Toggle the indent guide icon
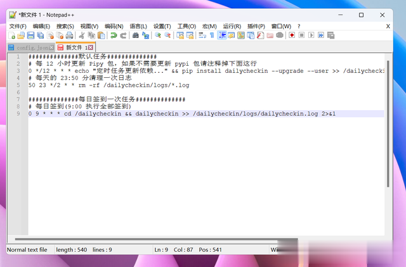This screenshot has height=267, width=406. tap(222, 35)
